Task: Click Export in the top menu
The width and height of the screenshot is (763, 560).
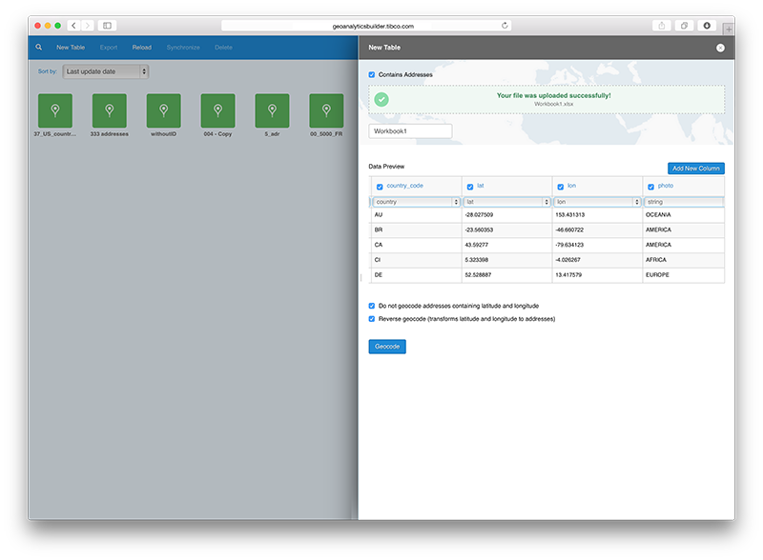Action: [109, 47]
